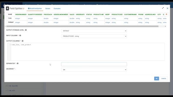Viewport: 173px width, 97px height.
Task: Switch to the Examples tab
Action: [57, 8]
